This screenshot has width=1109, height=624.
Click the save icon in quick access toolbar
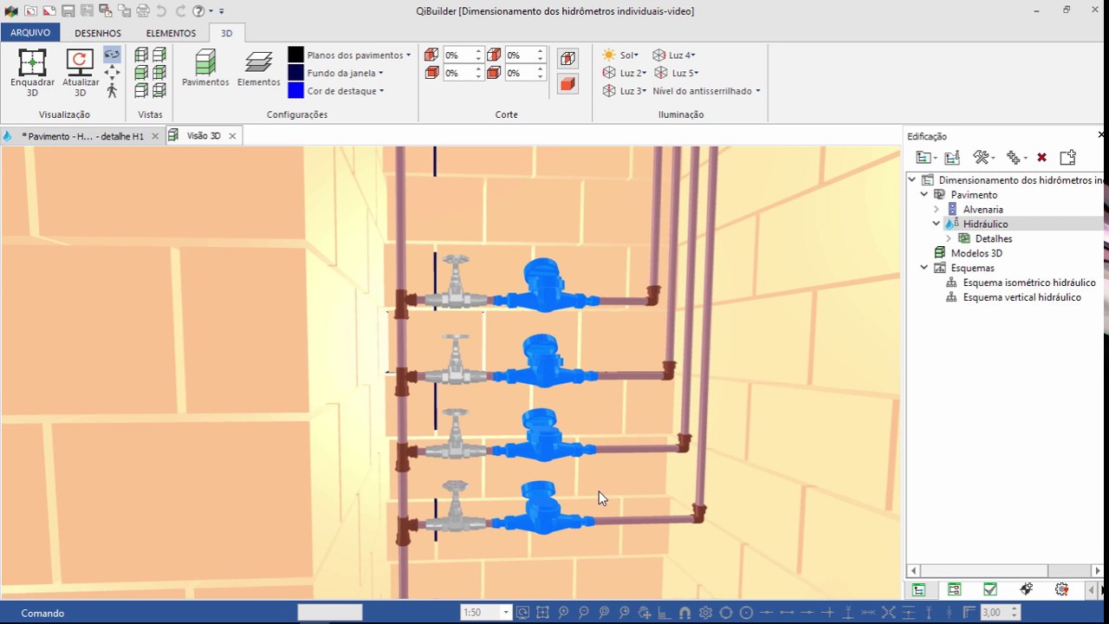[68, 11]
